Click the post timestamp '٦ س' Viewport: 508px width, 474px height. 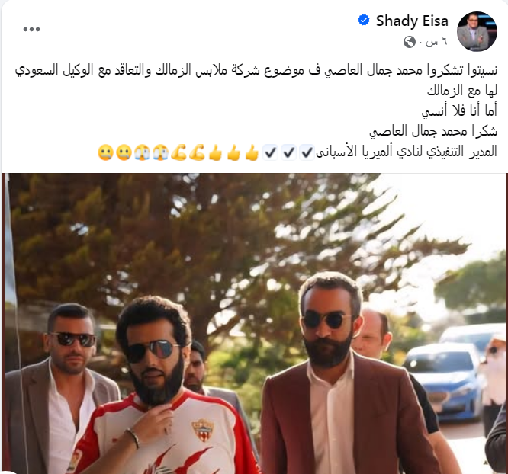436,42
